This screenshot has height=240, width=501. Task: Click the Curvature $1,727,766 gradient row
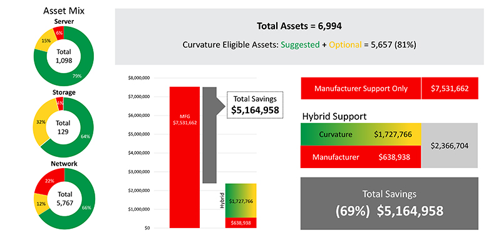pos(361,134)
